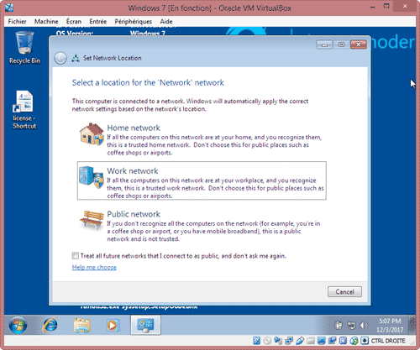Open the Windows Start orb

point(18,326)
